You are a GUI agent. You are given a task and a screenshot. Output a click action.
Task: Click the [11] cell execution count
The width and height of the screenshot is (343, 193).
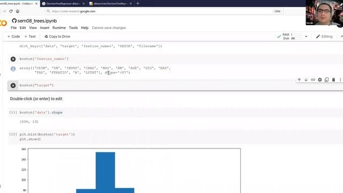(x=13, y=112)
